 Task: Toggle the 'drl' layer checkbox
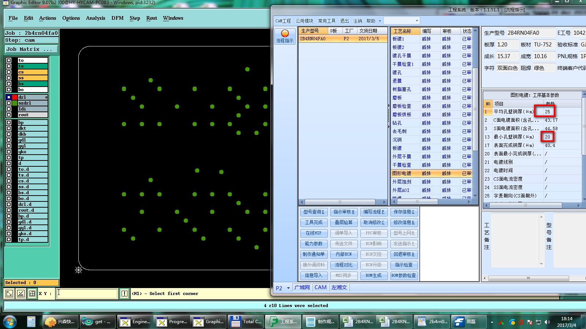[x=9, y=97]
